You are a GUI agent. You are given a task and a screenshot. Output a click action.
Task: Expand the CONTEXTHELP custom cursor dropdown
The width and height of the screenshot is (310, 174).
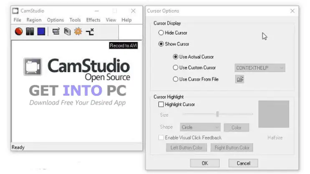click(260, 68)
